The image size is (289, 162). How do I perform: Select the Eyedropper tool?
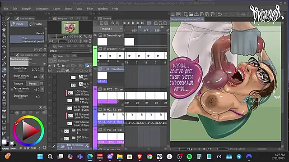click(x=4, y=58)
